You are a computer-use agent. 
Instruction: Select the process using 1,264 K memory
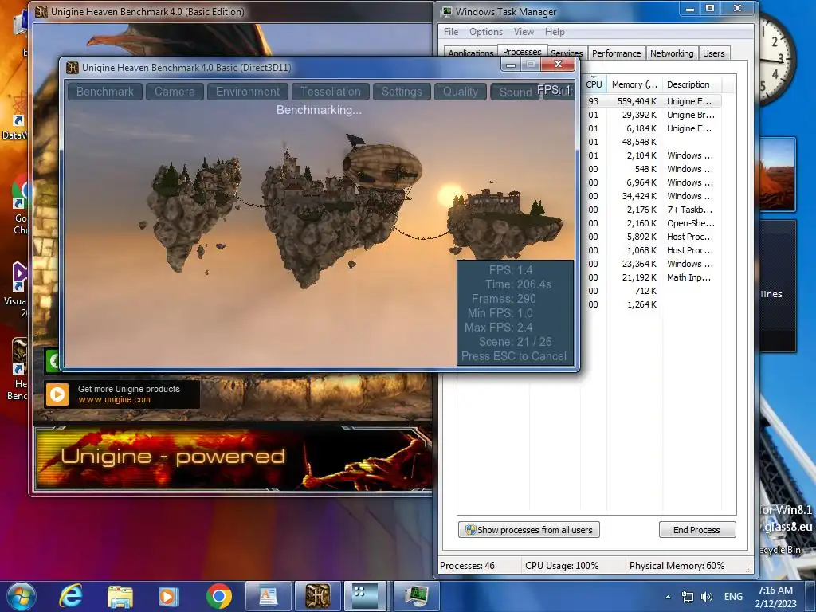pos(650,304)
